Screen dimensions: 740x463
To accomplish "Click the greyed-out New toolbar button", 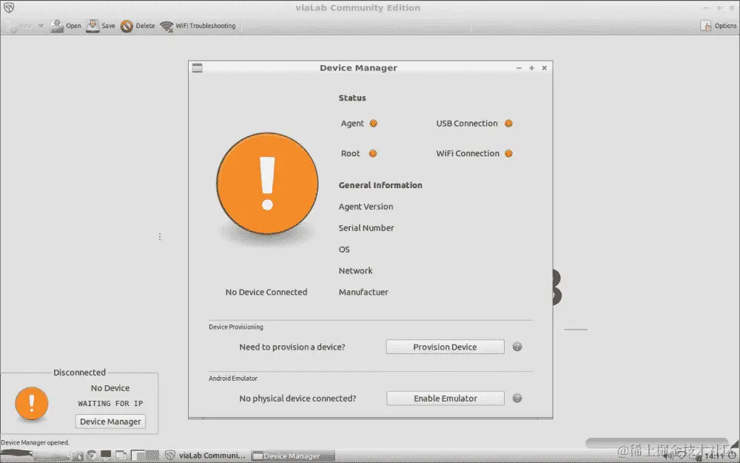I will click(x=20, y=26).
